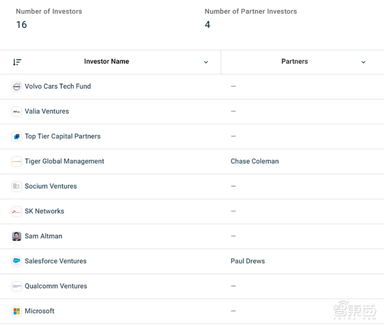Click the Investor Name column header
384x327 pixels.
pyautogui.click(x=106, y=61)
